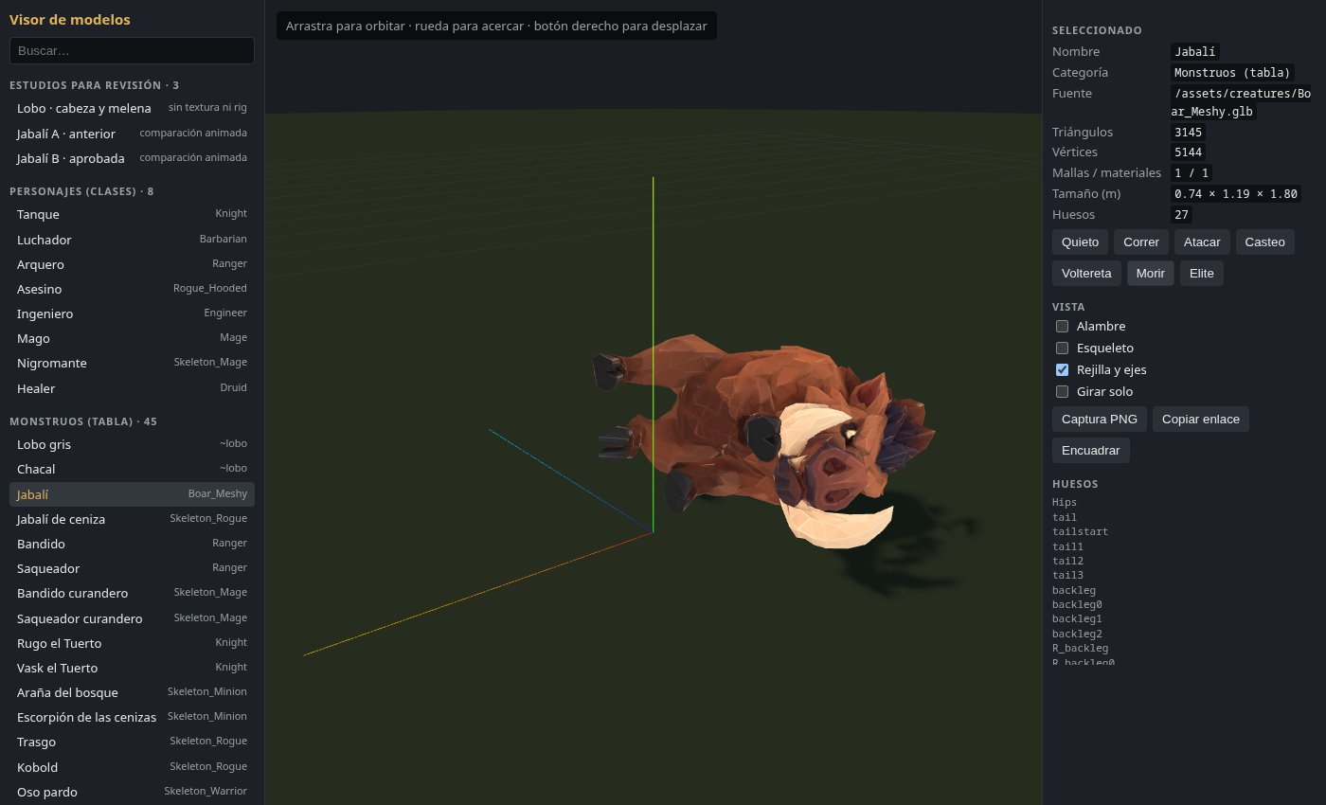This screenshot has height=805, width=1326.
Task: Click the Elite button
Action: point(1202,274)
